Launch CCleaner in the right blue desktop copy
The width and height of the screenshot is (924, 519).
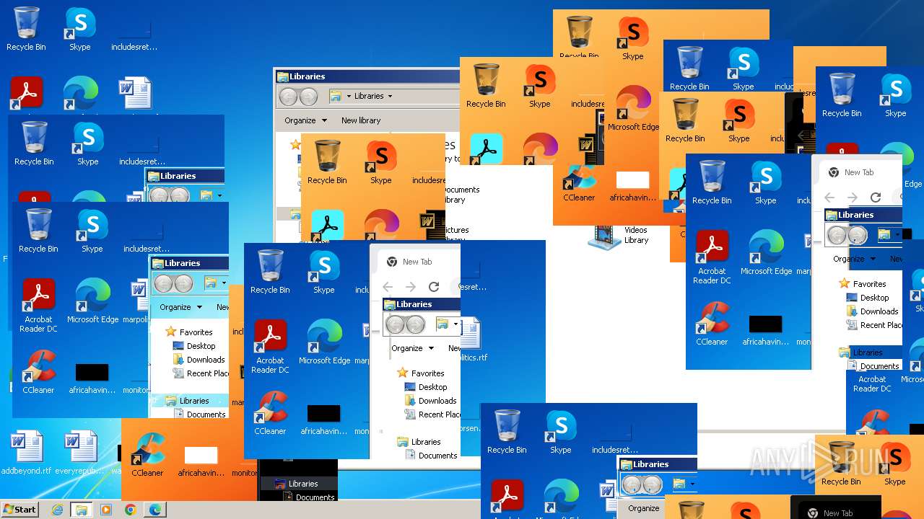712,324
